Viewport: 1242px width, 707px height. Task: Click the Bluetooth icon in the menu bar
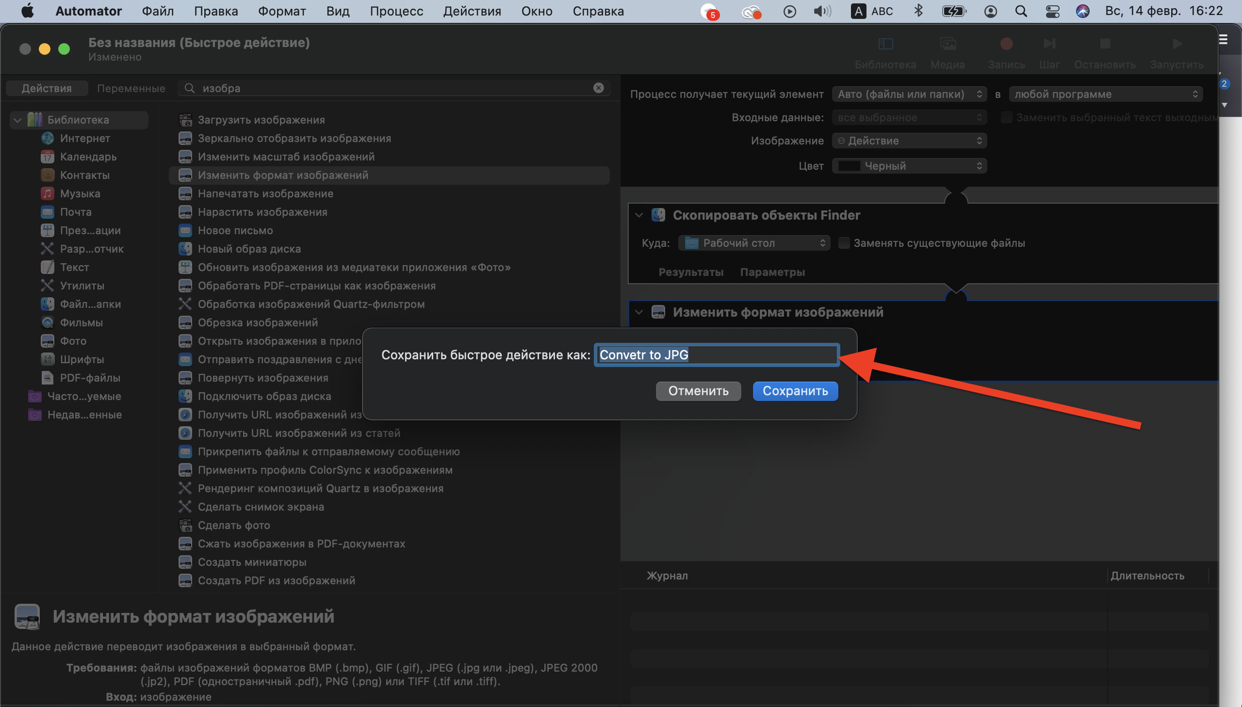pyautogui.click(x=918, y=11)
